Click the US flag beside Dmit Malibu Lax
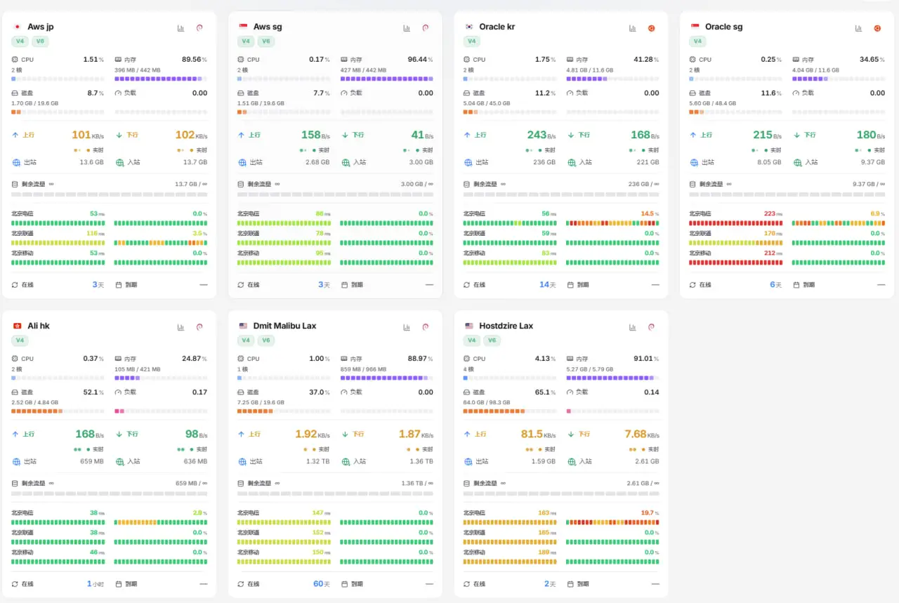The width and height of the screenshot is (899, 603). pos(244,326)
